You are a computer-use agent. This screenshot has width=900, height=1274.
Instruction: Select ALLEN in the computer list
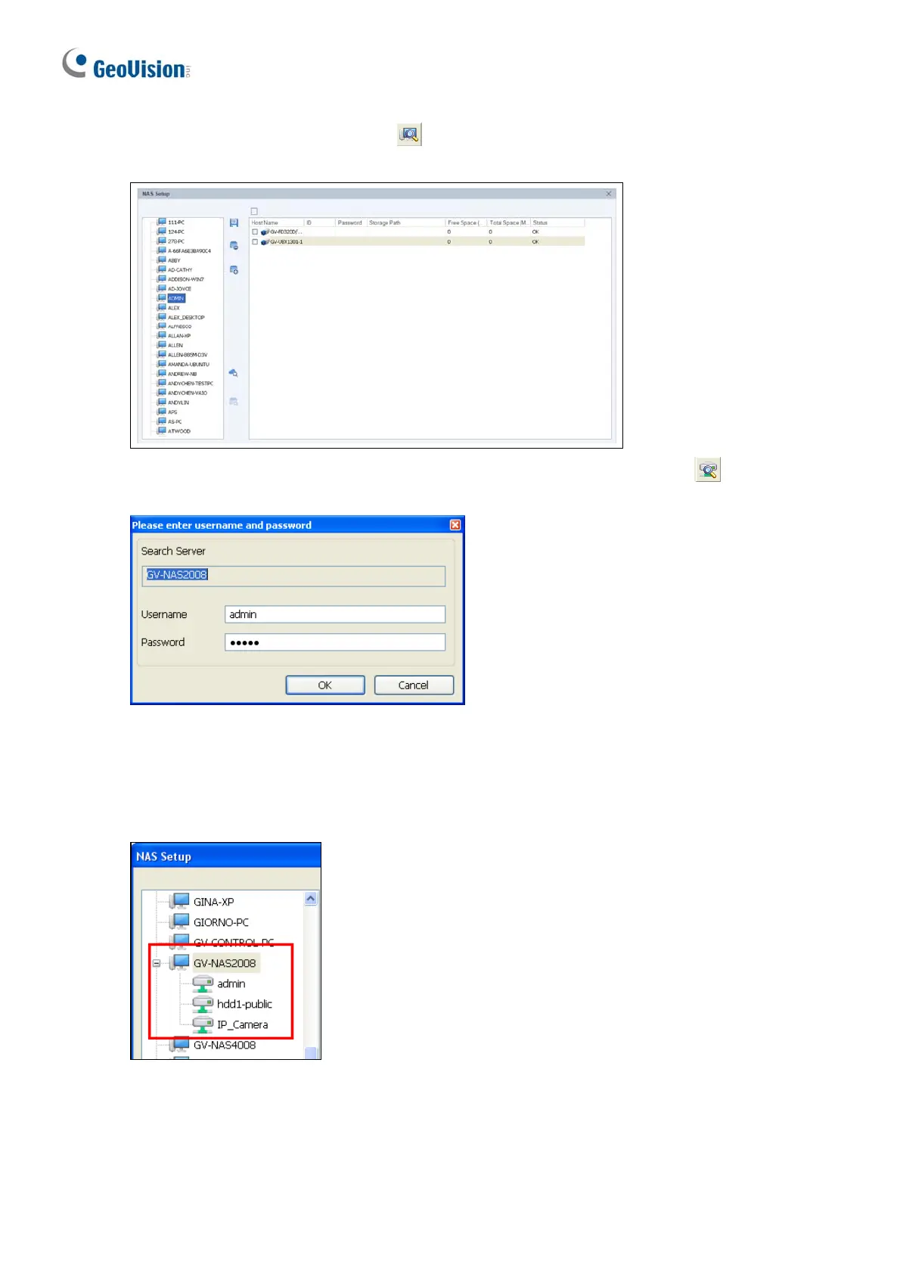(175, 346)
